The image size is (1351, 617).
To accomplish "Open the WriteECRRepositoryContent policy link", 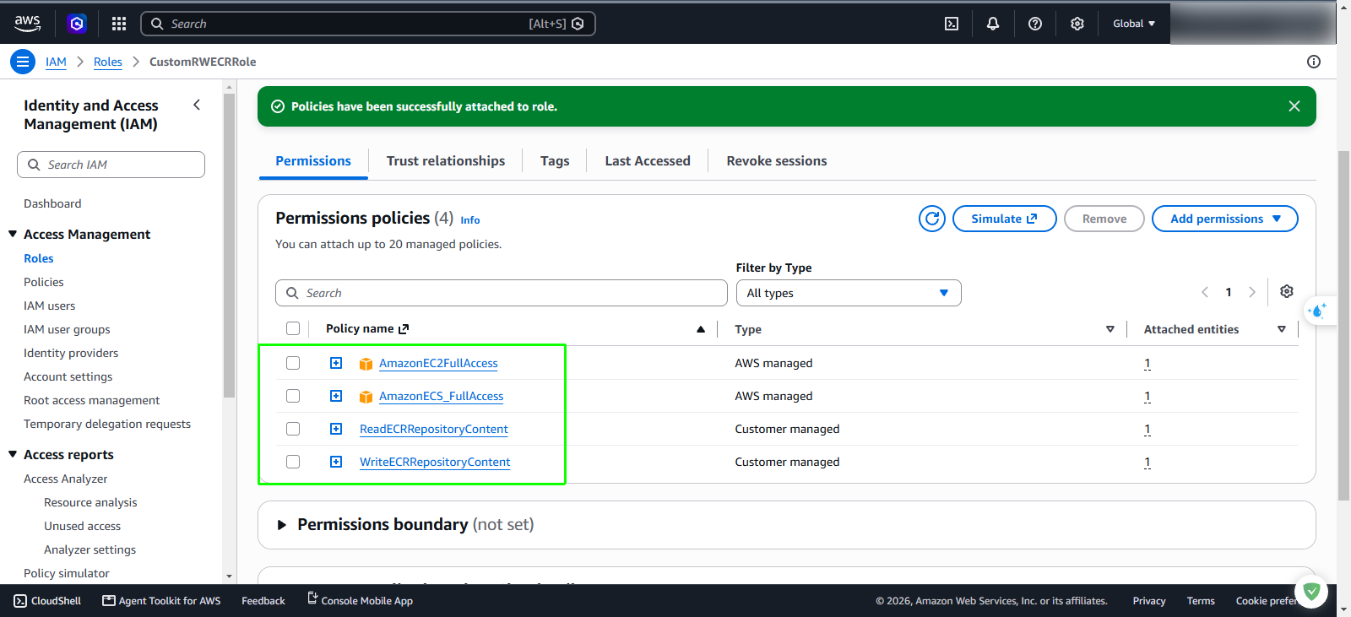I will (x=435, y=462).
